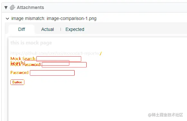Click the lower Password label
Image resolution: width=187 pixels, height=121 pixels.
pos(19,72)
